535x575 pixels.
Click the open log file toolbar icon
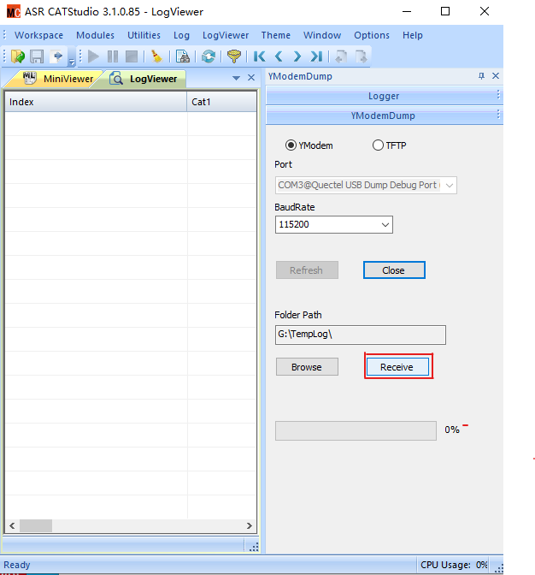pyautogui.click(x=18, y=56)
